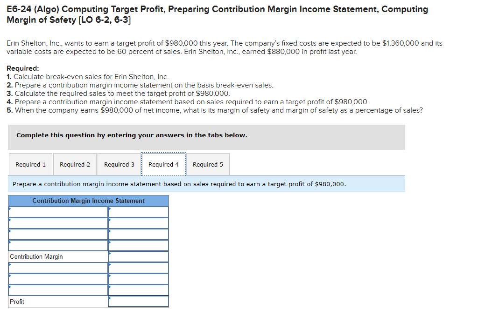Click the Profit amount field
The height and width of the screenshot is (309, 478).
[x=138, y=302]
